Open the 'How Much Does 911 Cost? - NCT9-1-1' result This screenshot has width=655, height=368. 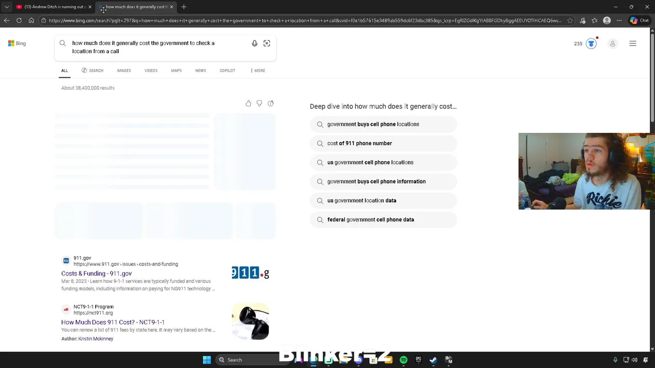click(x=113, y=322)
